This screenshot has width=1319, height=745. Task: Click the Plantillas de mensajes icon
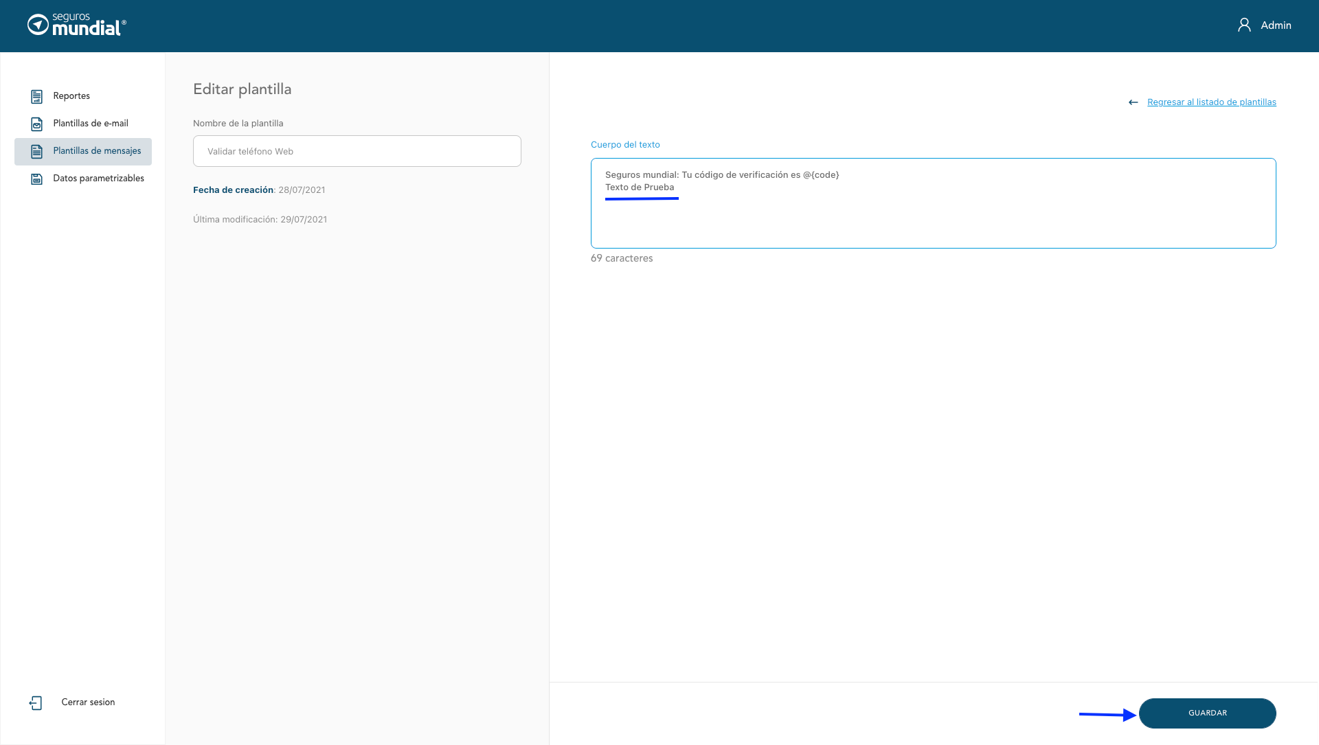tap(36, 152)
